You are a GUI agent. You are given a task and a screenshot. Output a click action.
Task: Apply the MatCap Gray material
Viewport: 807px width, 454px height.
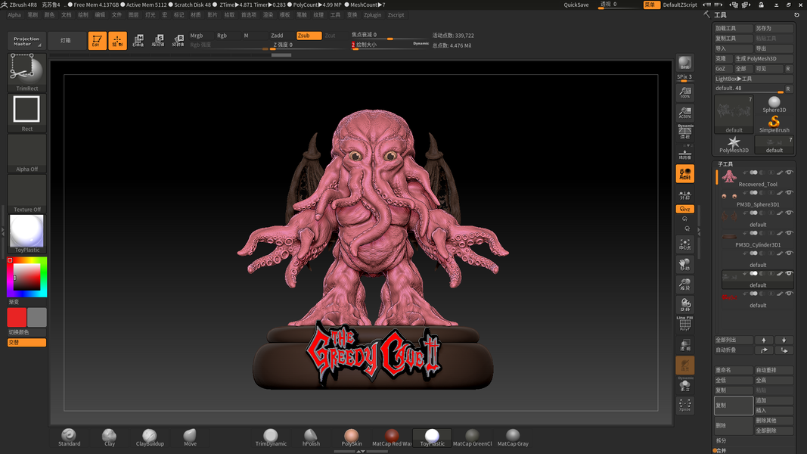[513, 437]
